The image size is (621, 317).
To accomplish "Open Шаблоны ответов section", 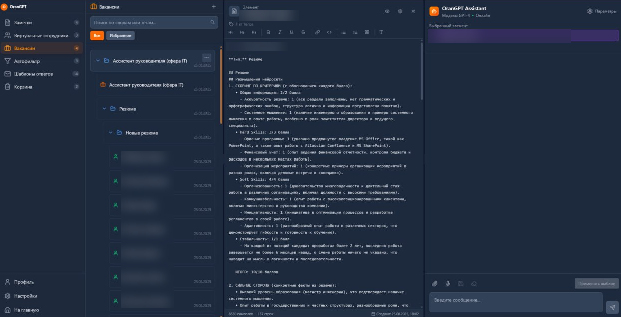I will pos(41,74).
